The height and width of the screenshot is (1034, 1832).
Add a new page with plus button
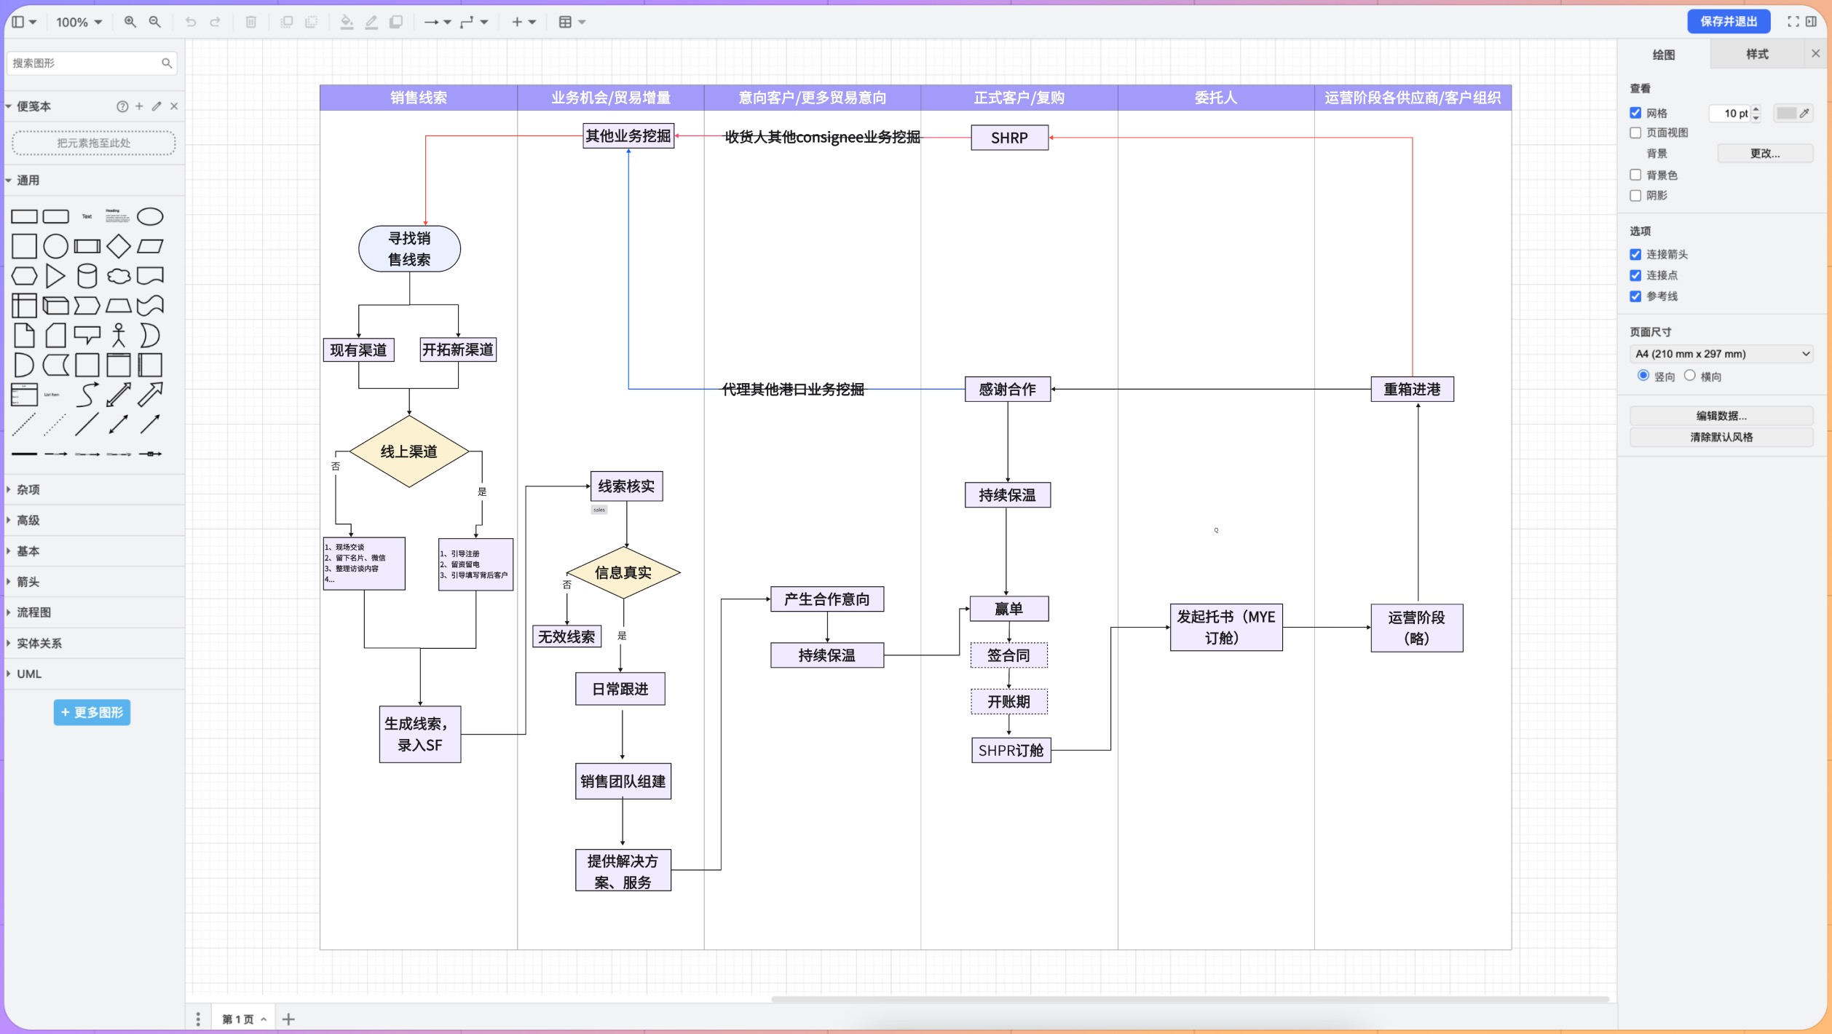click(x=288, y=1019)
